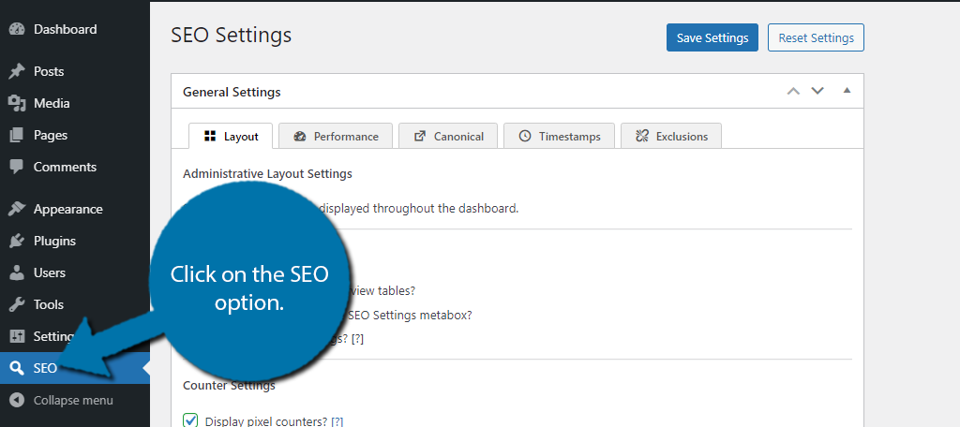This screenshot has width=960, height=427.
Task: Click Collapse menu link
Action: point(73,401)
